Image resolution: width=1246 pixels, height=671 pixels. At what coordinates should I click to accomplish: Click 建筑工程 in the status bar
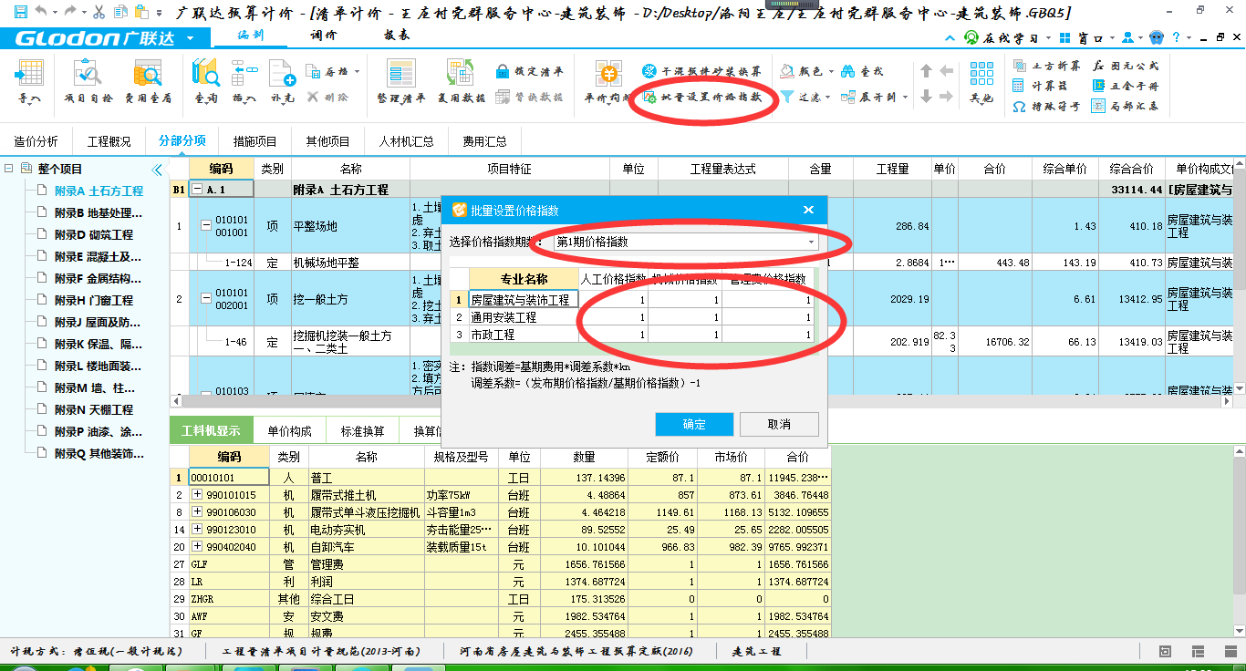click(x=756, y=651)
